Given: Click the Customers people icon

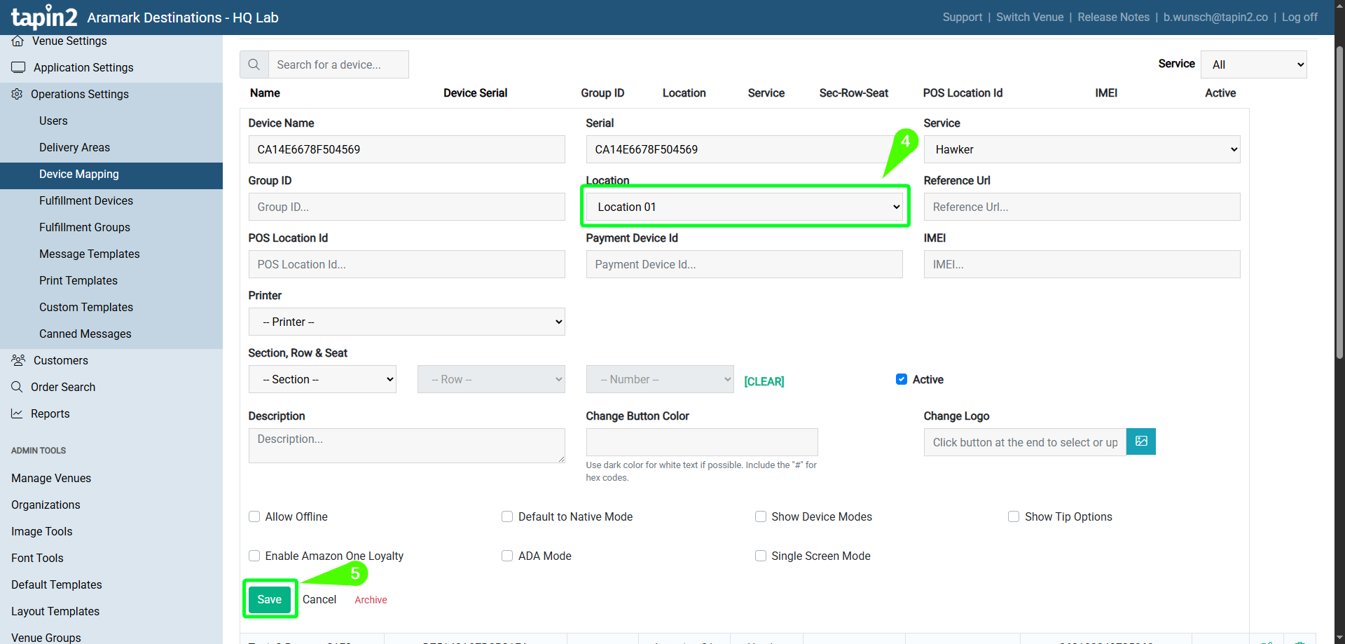Looking at the screenshot, I should 18,360.
